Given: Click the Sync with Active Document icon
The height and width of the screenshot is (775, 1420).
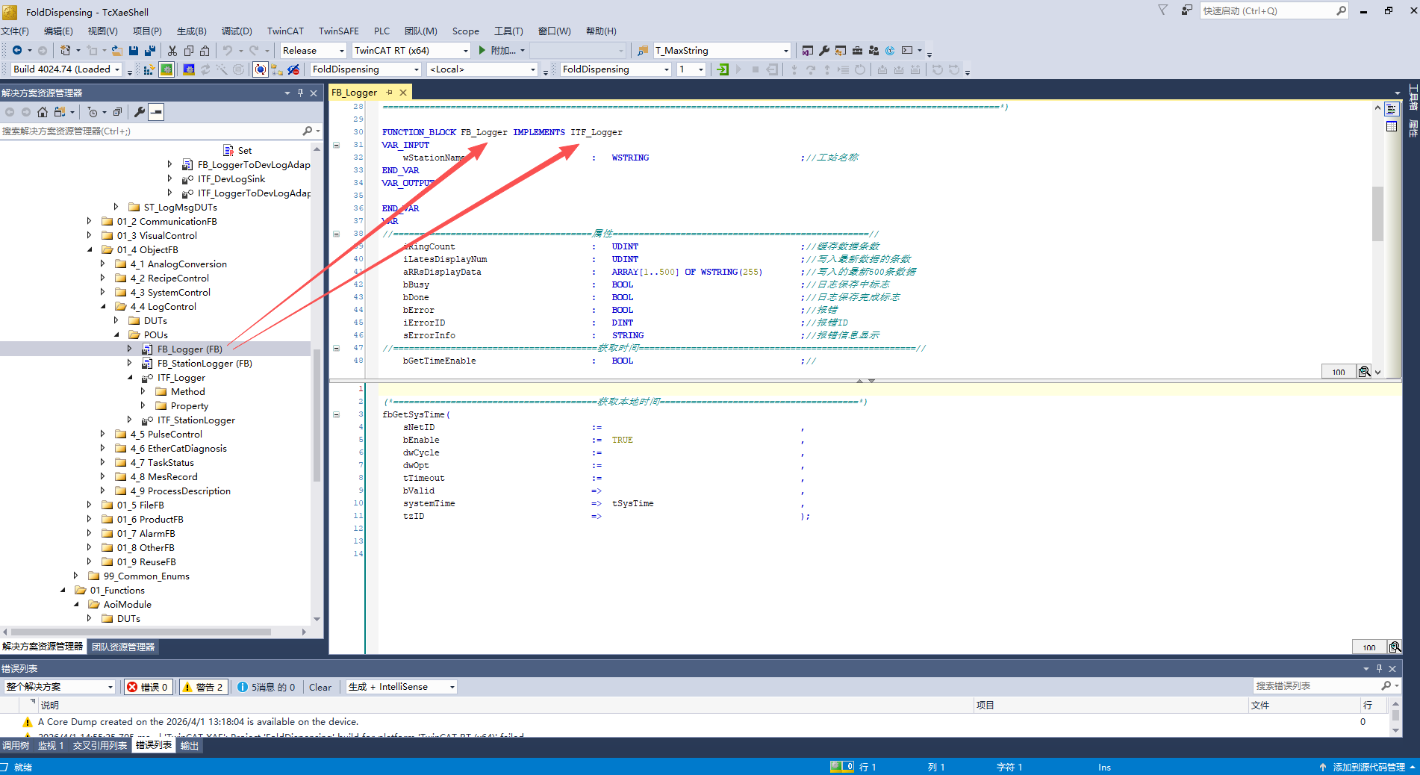Looking at the screenshot, I should click(x=60, y=112).
